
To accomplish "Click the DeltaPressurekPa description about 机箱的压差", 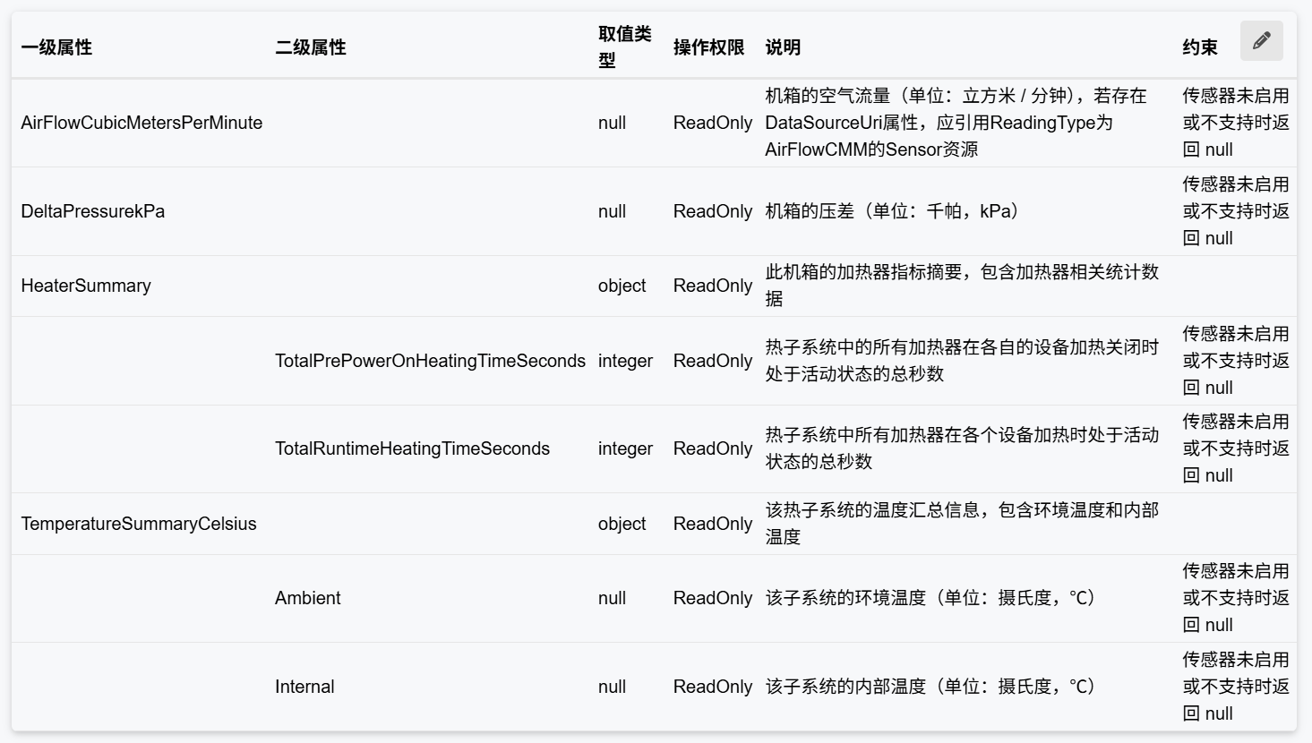I will [x=894, y=211].
